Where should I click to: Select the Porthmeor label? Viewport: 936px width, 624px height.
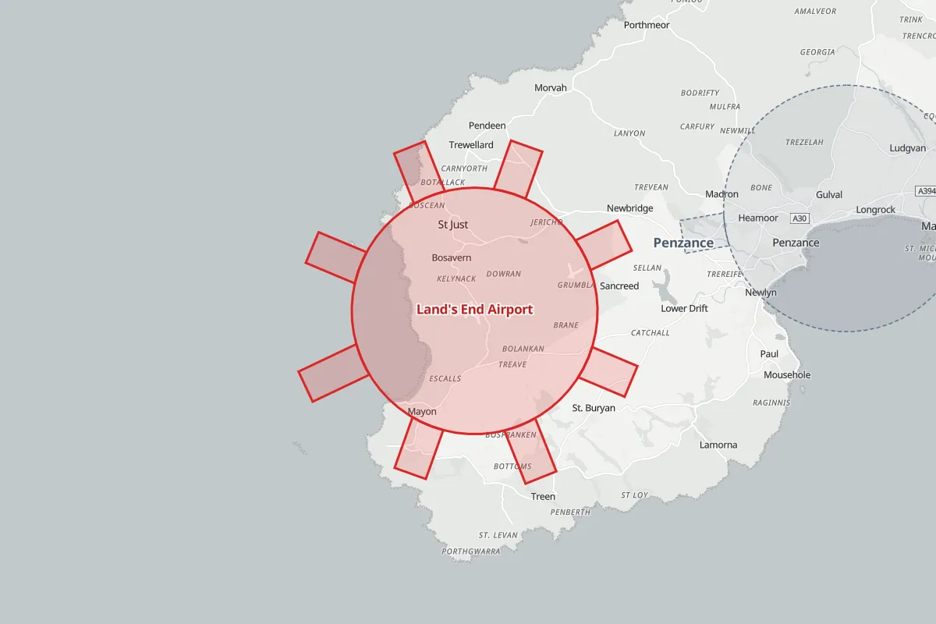[x=647, y=25]
